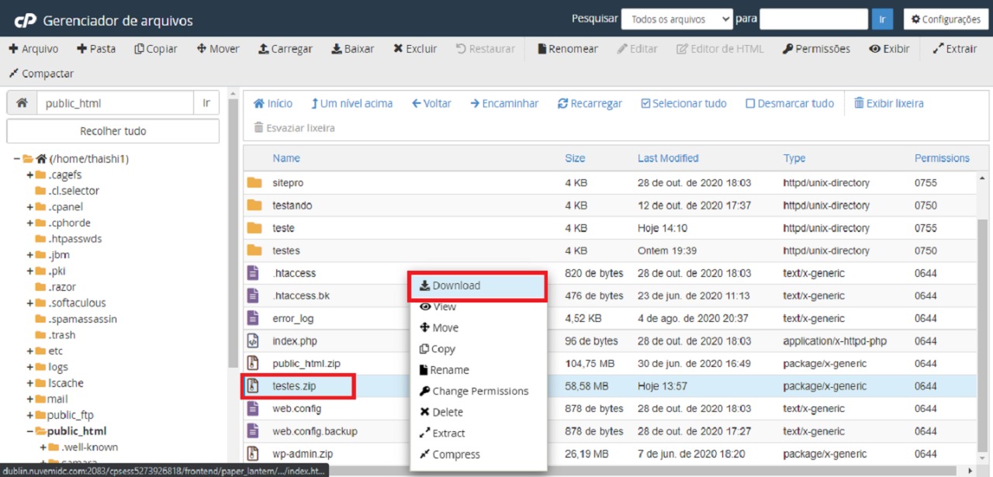Viewport: 993px width, 477px height.
Task: Click Compactar compress toolbar icon
Action: click(13, 74)
